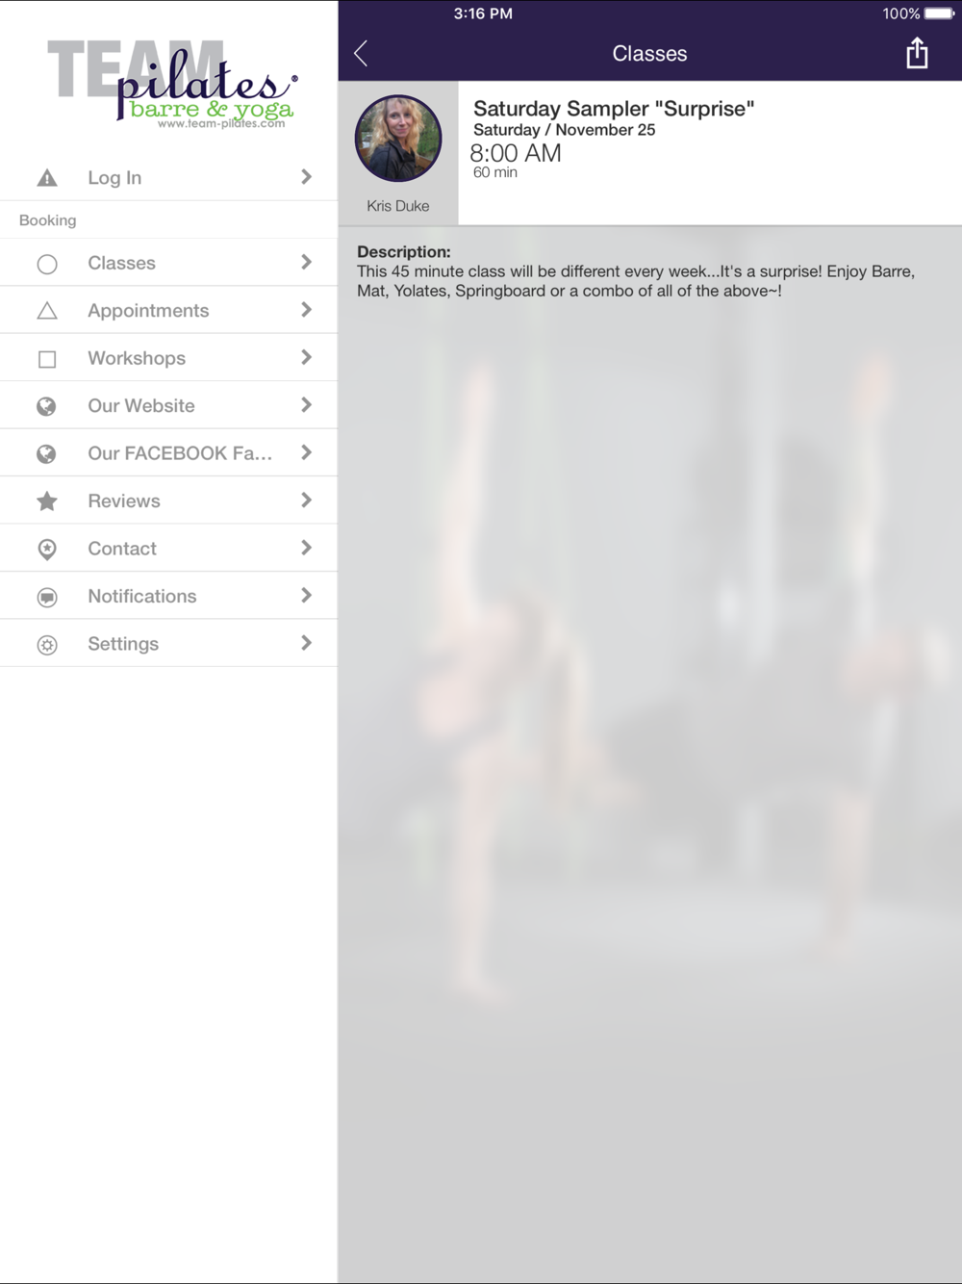The width and height of the screenshot is (962, 1284).
Task: Click the location pin icon beside Contact
Action: click(x=46, y=549)
